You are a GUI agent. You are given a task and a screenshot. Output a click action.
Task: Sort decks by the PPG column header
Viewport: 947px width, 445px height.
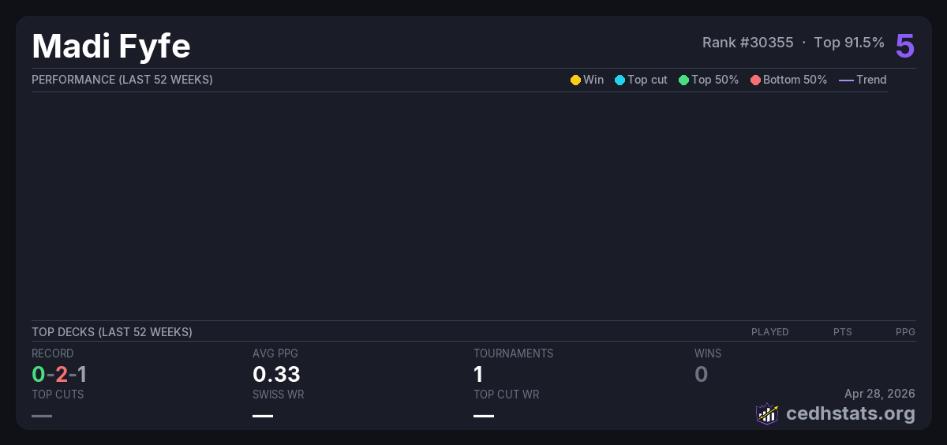(x=905, y=332)
